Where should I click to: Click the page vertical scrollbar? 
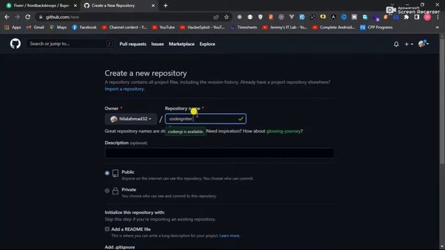(x=442, y=101)
